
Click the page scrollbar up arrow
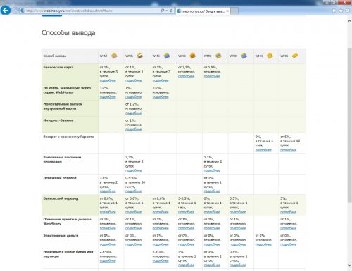coord(349,21)
